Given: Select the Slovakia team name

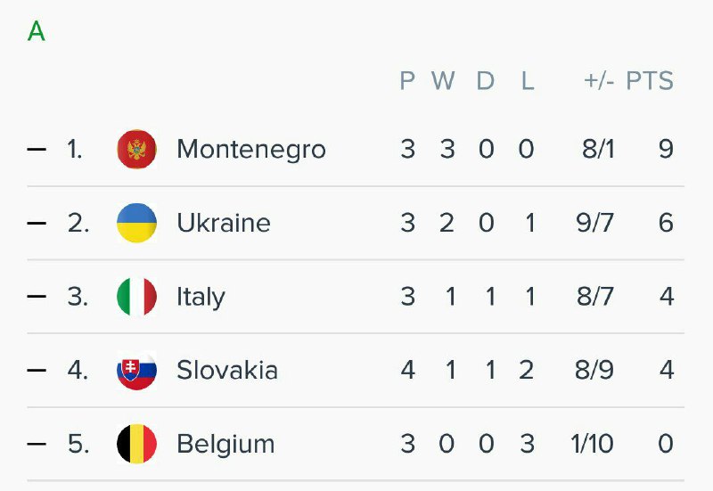Looking at the screenshot, I should (x=226, y=370).
